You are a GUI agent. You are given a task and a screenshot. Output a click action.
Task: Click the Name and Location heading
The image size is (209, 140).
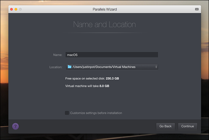click(x=104, y=24)
